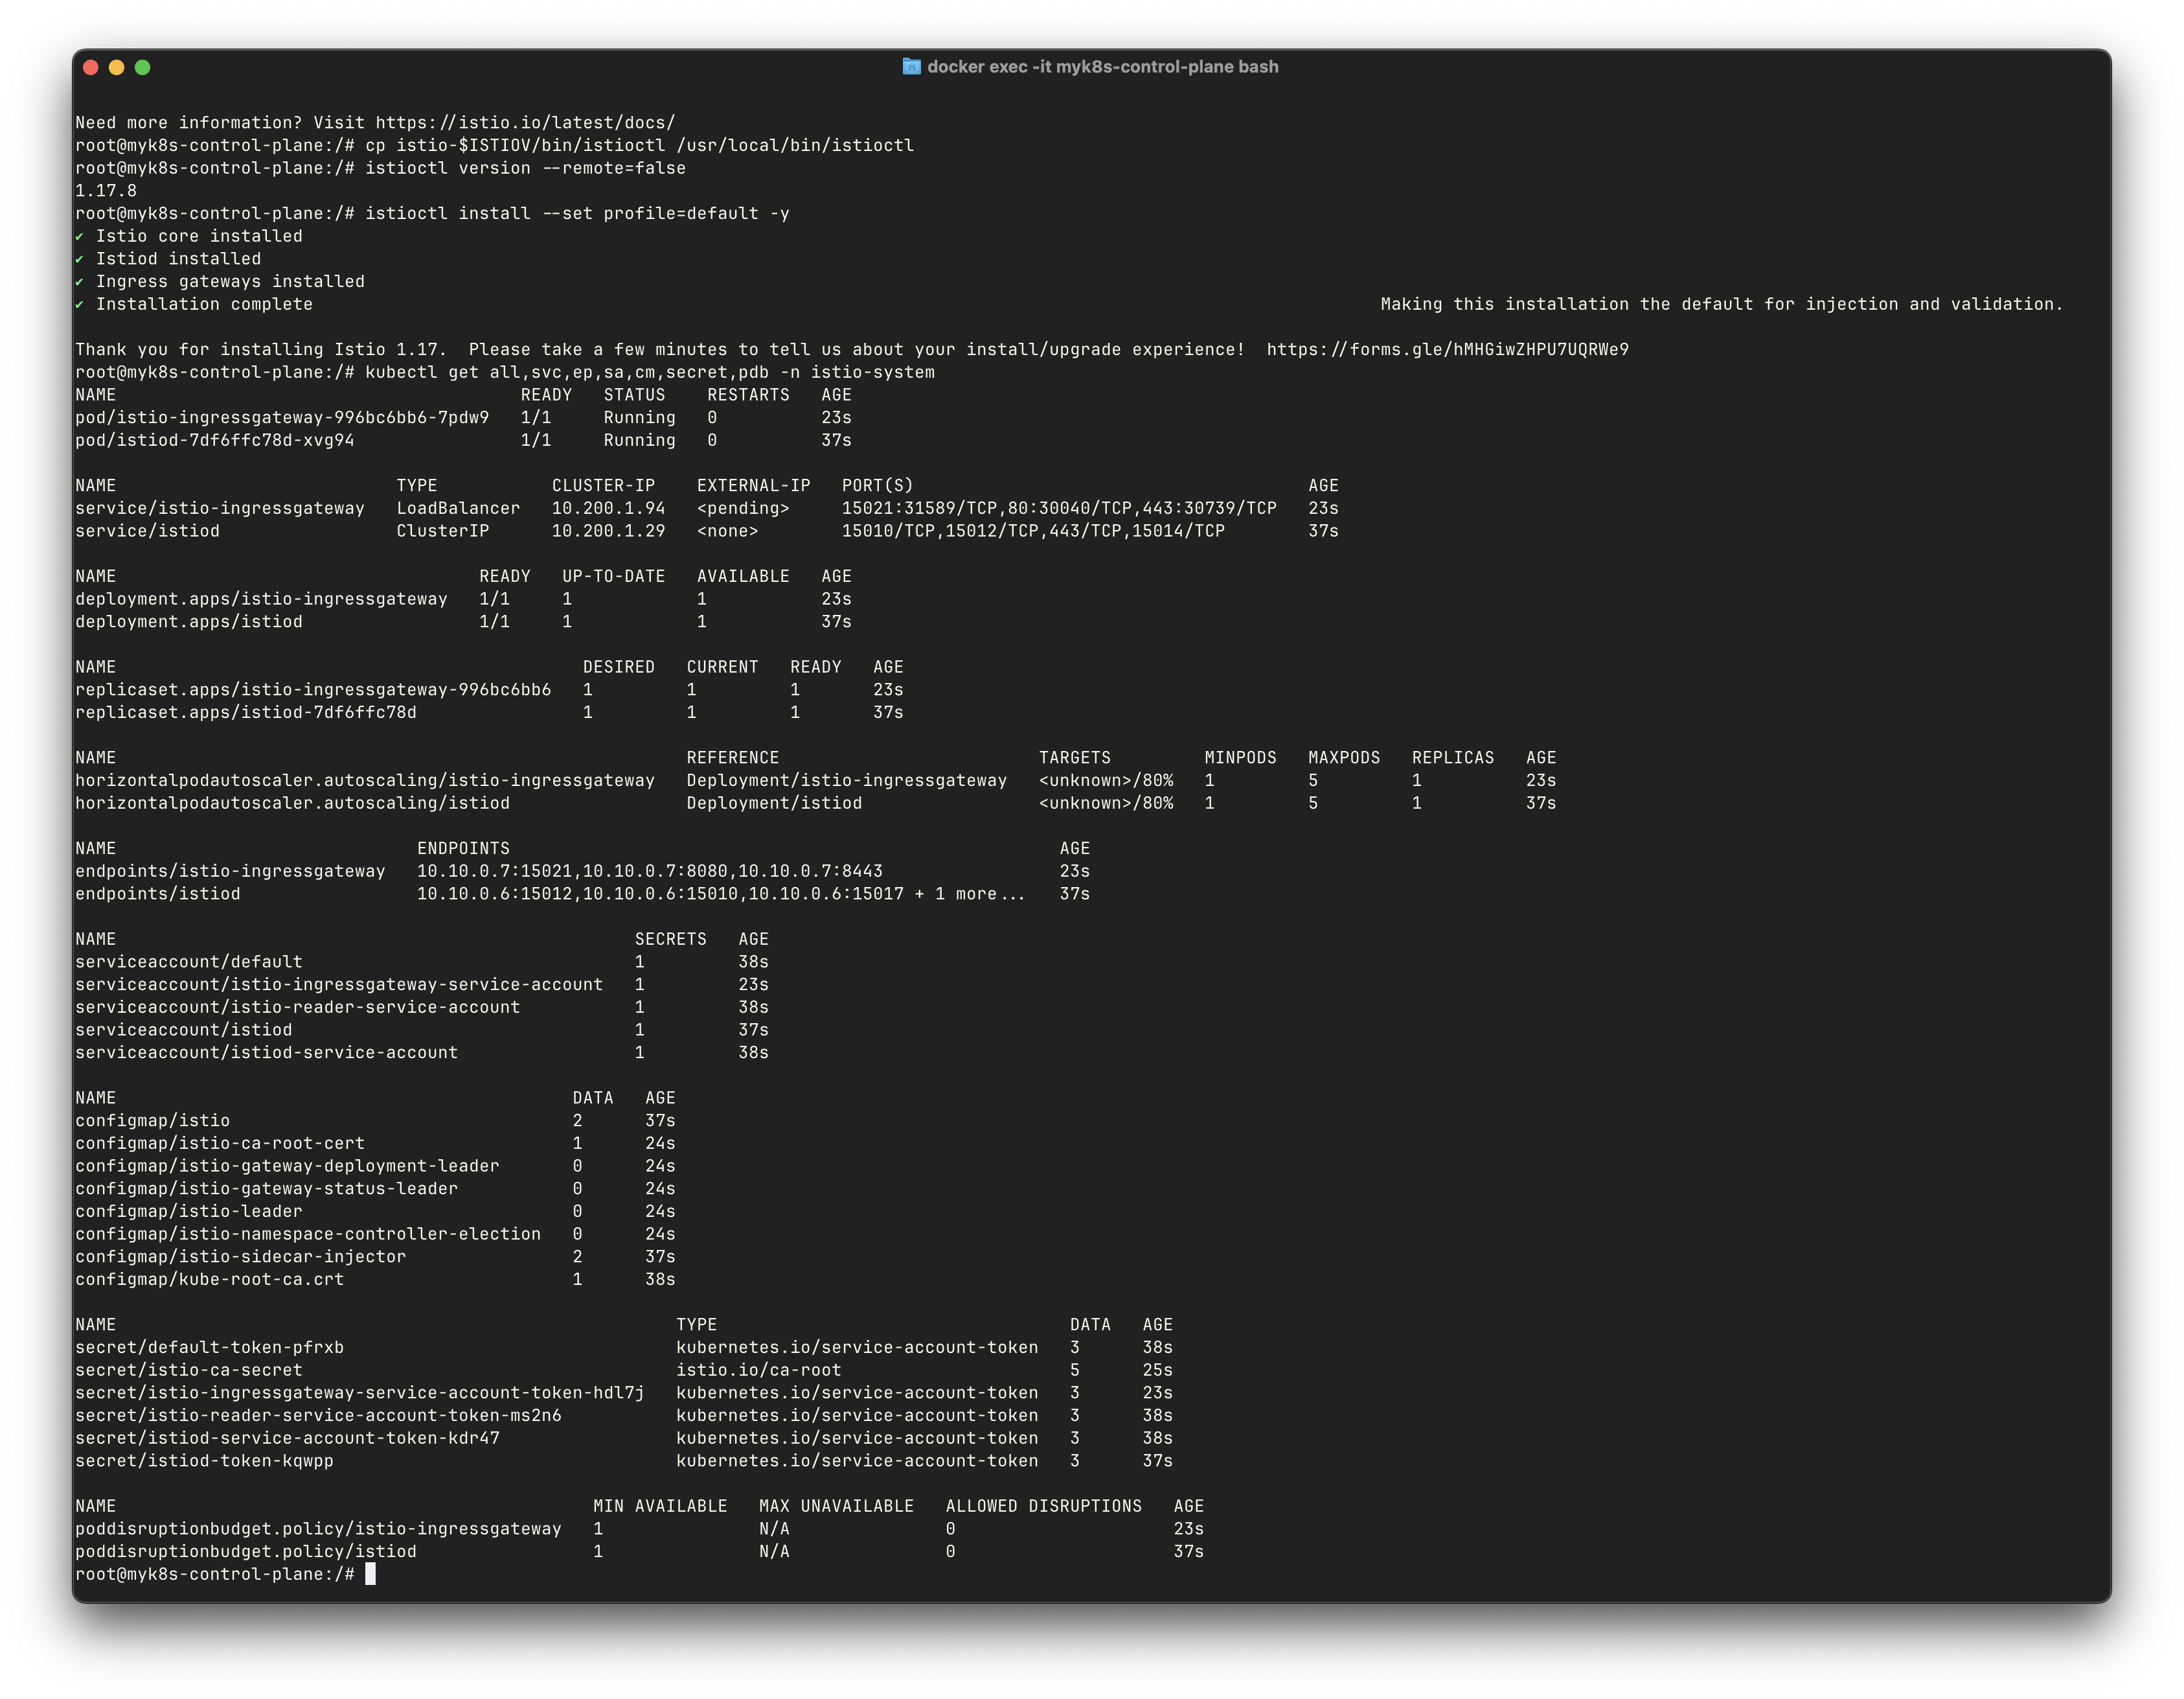Open the https://forms.gle/hMHGiwZHPU7UQRWe9 link
The image size is (2184, 1699).
[x=1447, y=349]
